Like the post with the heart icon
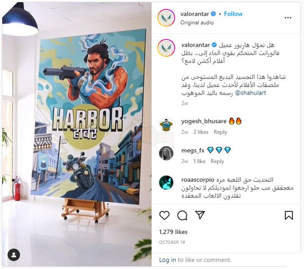Image resolution: width=304 pixels, height=269 pixels. (165, 215)
